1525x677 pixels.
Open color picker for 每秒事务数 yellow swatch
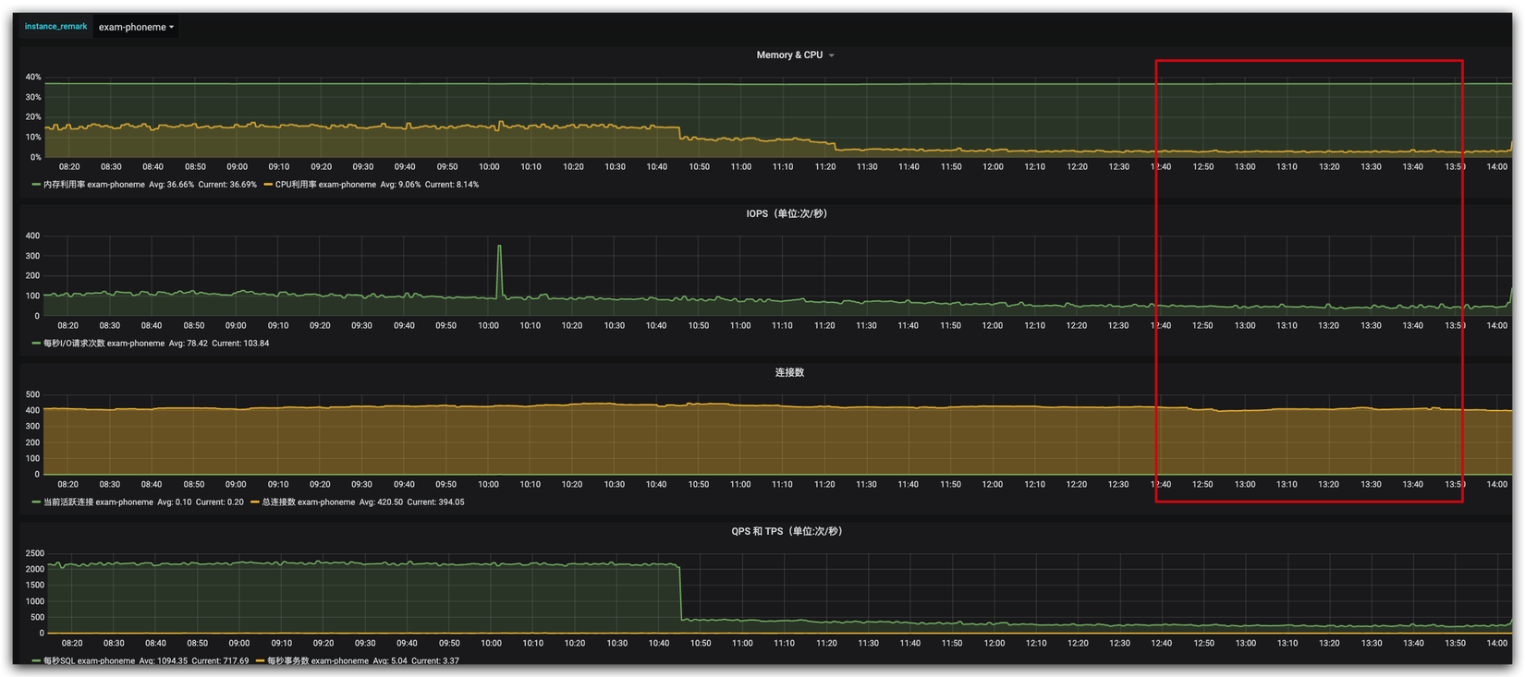point(260,661)
